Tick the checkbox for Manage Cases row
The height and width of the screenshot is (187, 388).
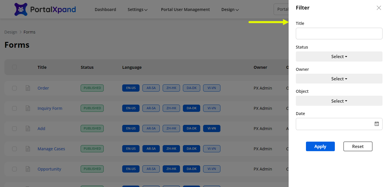pyautogui.click(x=14, y=149)
